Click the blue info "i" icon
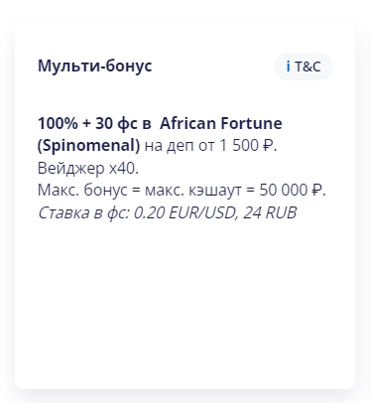Image resolution: width=371 pixels, height=403 pixels. pos(289,67)
